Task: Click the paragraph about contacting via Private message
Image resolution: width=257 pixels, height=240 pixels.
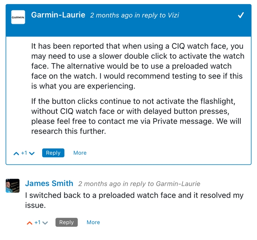Action: click(x=136, y=116)
